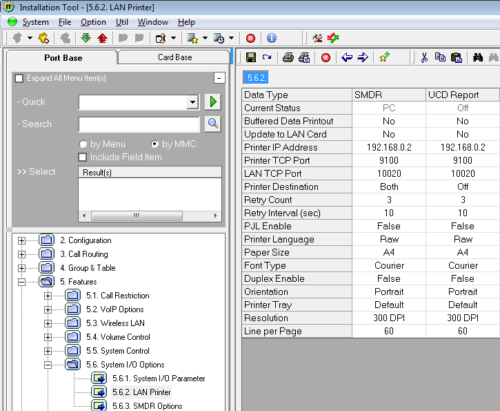Click the Results scrollbar right arrow
Screen dimensions: 500x411
click(216, 216)
